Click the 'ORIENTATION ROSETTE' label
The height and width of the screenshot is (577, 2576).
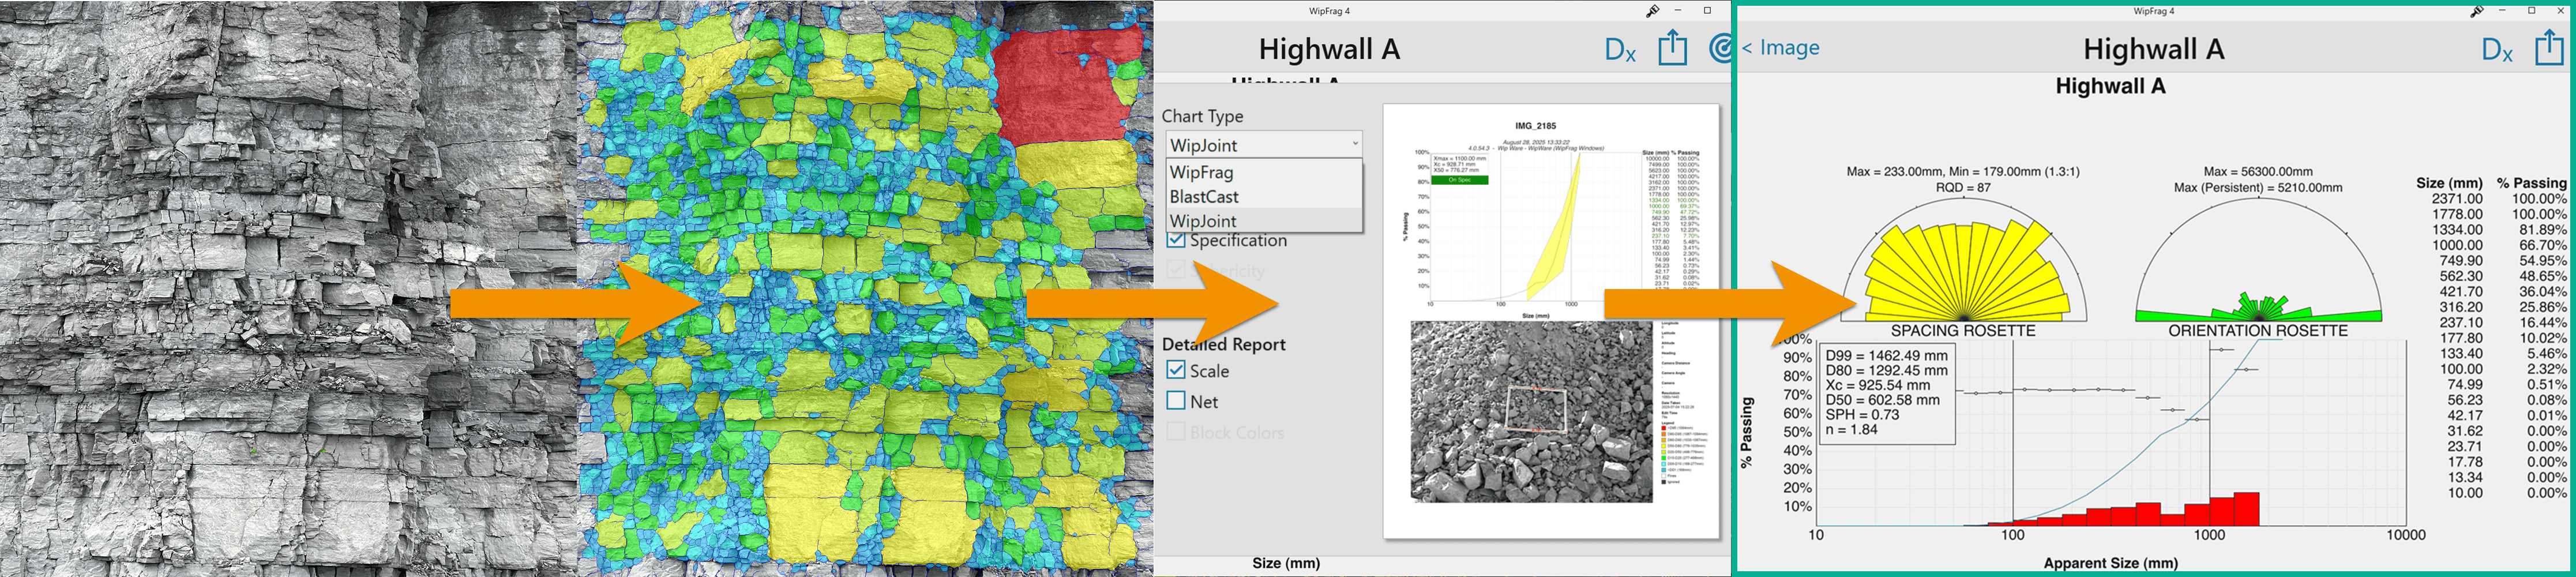(x=2258, y=331)
